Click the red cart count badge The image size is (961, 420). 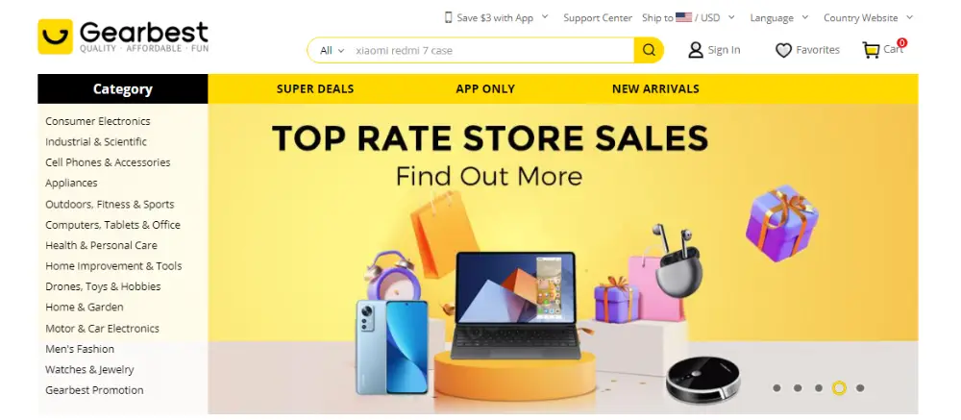[901, 43]
